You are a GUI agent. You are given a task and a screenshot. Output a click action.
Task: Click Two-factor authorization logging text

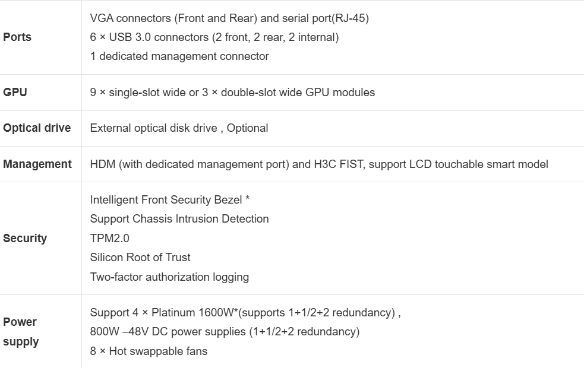tap(169, 277)
